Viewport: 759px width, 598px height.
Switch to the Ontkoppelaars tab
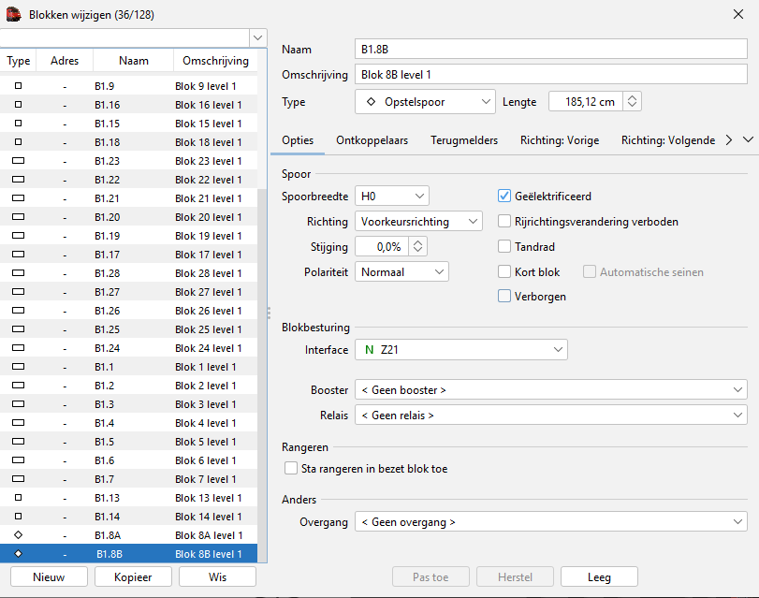pyautogui.click(x=372, y=140)
